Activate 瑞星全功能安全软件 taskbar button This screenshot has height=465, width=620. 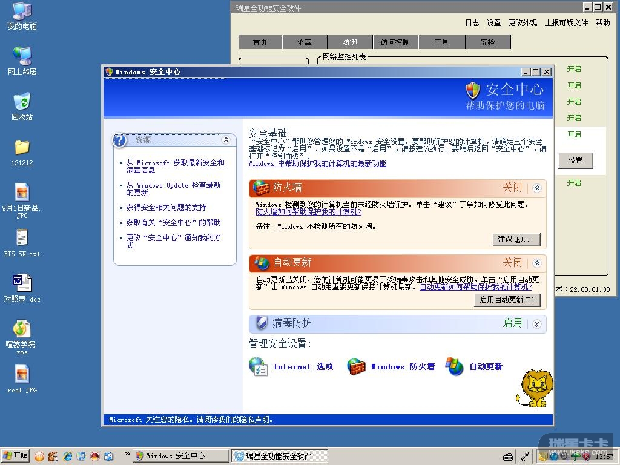point(280,456)
